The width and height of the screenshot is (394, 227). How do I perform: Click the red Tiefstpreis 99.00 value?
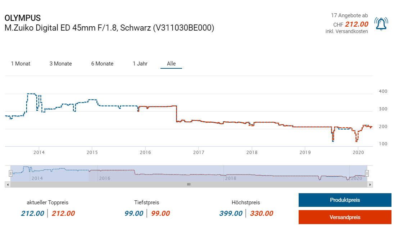click(x=160, y=213)
